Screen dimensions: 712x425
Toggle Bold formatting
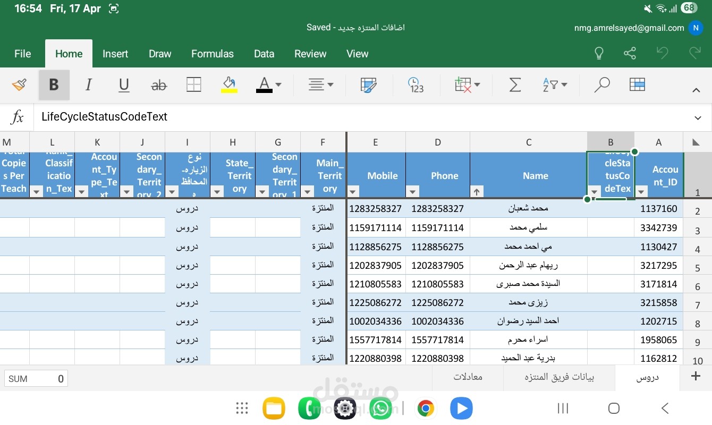point(54,85)
